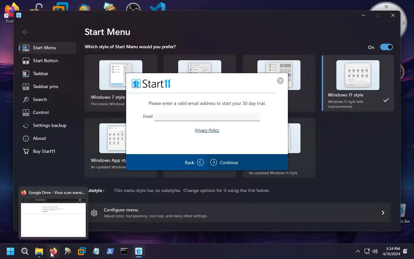Click the pencil app taskbar icon

pos(68,251)
